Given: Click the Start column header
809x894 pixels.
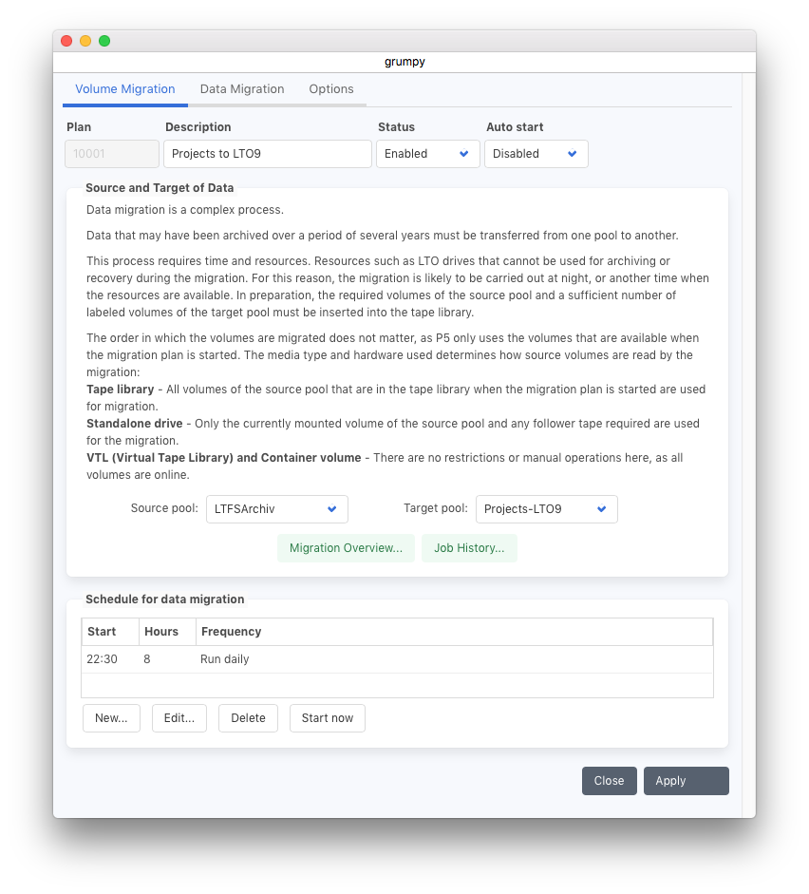Looking at the screenshot, I should tap(102, 632).
